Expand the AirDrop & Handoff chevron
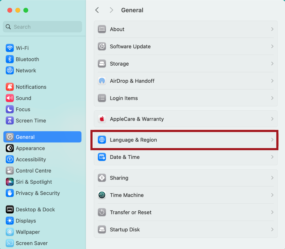Image resolution: width=285 pixels, height=249 pixels. [272, 81]
